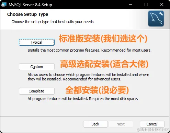The height and width of the screenshot is (133, 170).
Task: Click the orange 高级选配安装 annotation
Action: [x=104, y=64]
